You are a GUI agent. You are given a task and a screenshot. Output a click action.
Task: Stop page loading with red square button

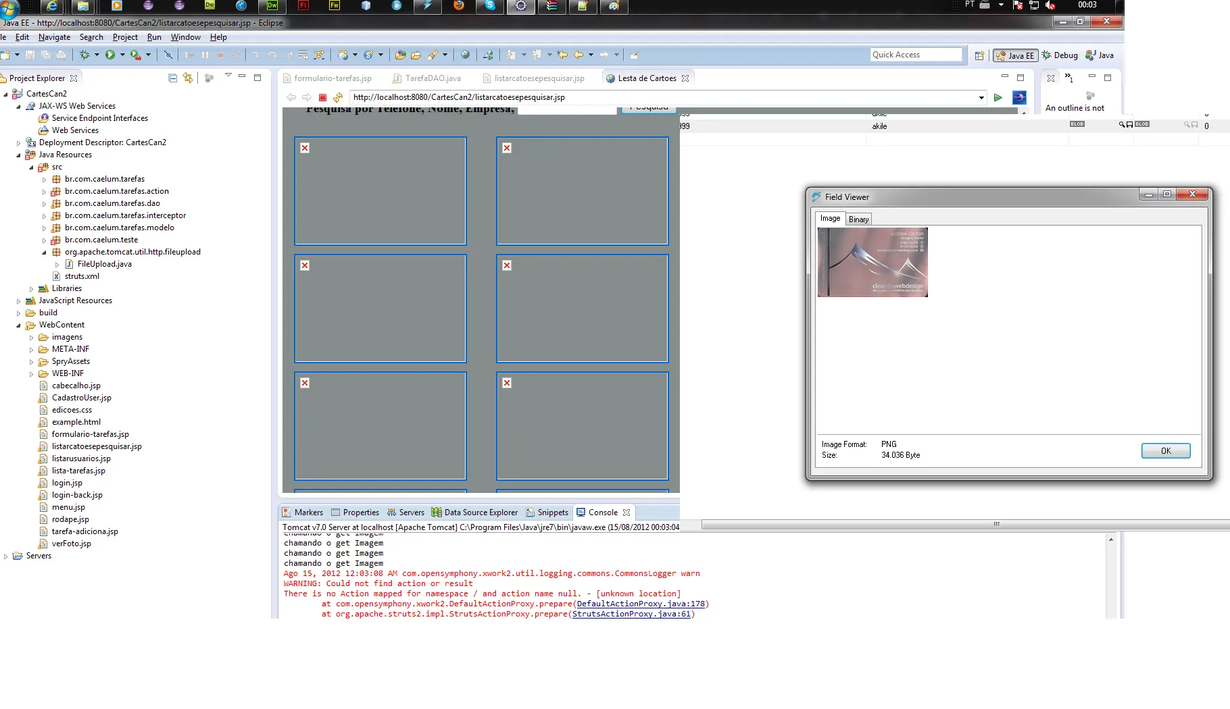322,97
